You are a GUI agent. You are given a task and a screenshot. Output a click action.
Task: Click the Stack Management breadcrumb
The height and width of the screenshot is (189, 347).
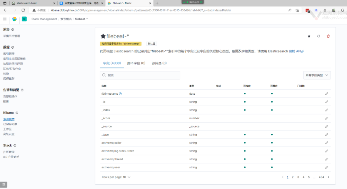[x=44, y=19]
